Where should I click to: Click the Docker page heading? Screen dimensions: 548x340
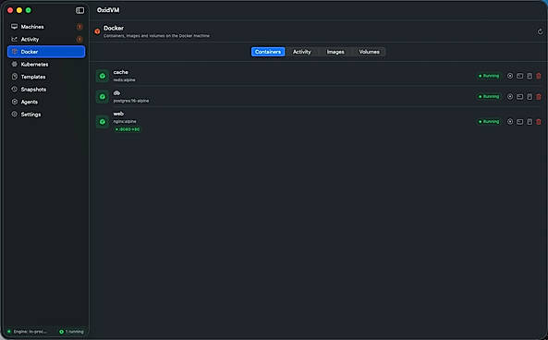pos(114,28)
